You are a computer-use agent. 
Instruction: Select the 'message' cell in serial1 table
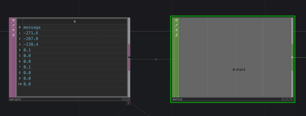point(75,27)
